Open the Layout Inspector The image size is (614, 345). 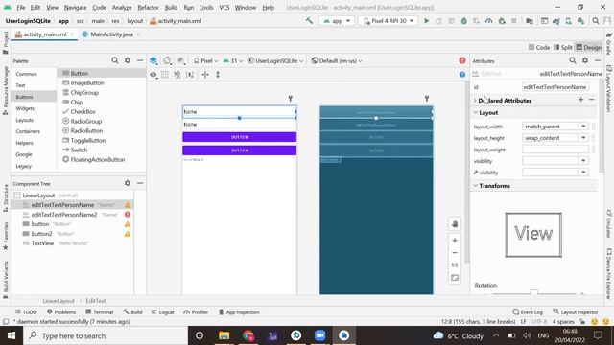point(576,312)
